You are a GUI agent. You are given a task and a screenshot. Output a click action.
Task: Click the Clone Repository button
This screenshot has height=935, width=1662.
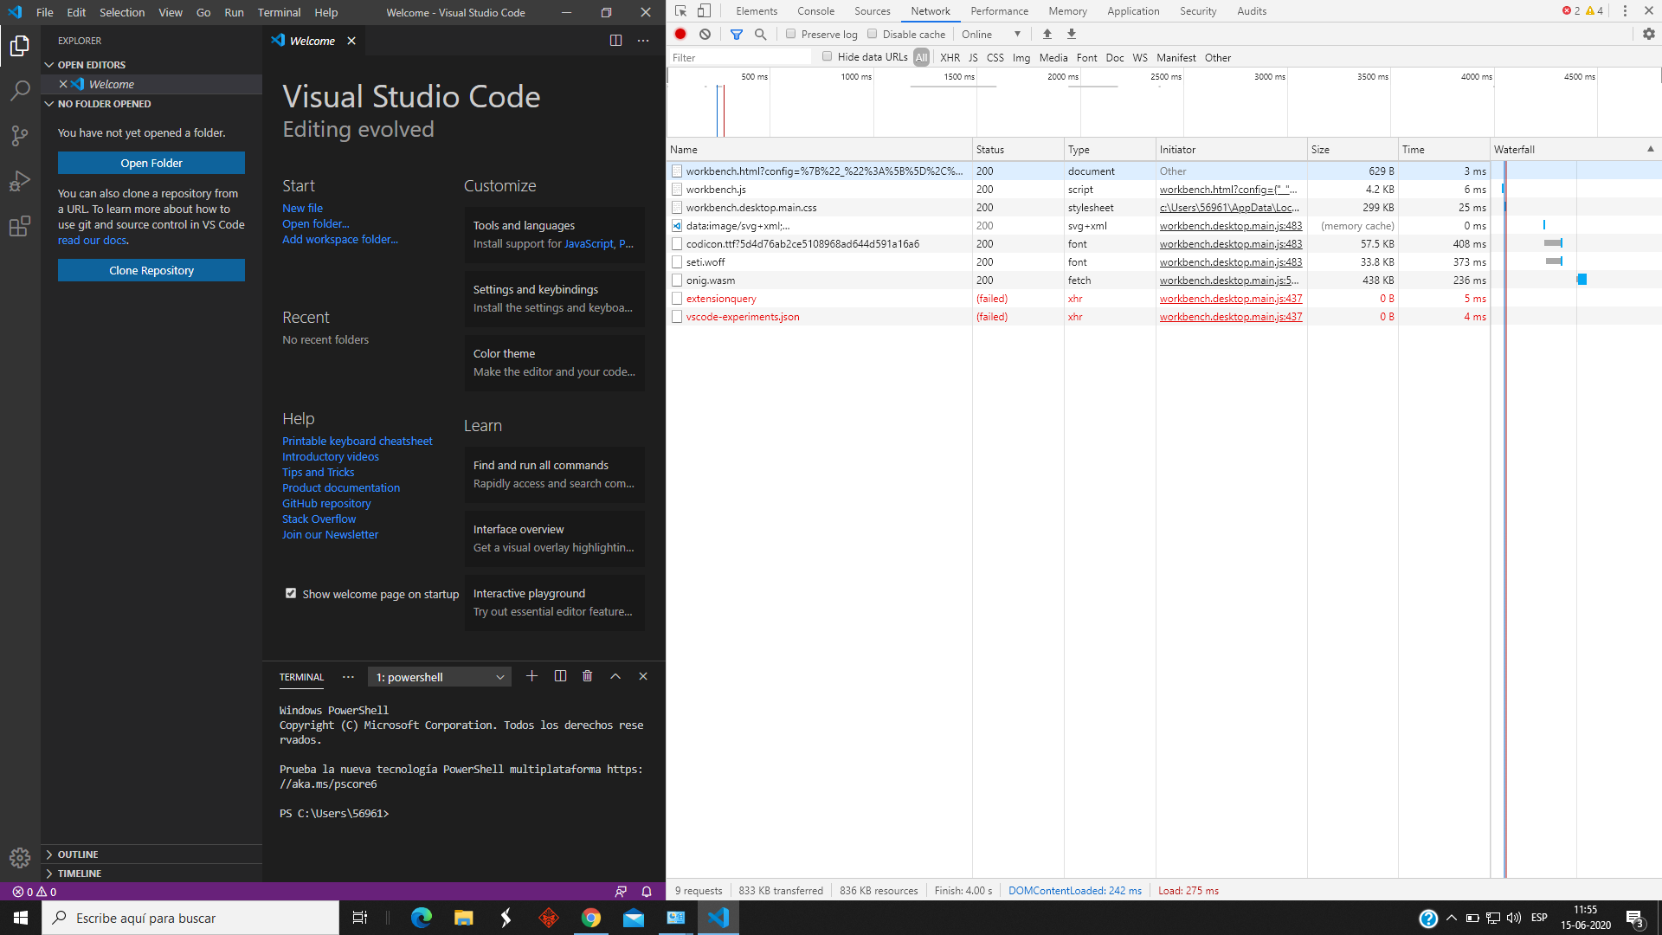click(151, 270)
